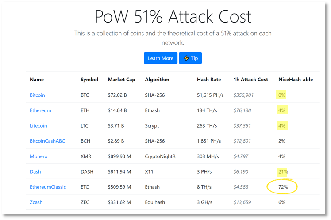Click Bitcoin's $356,901 attack cost
The image size is (331, 220).
[243, 95]
